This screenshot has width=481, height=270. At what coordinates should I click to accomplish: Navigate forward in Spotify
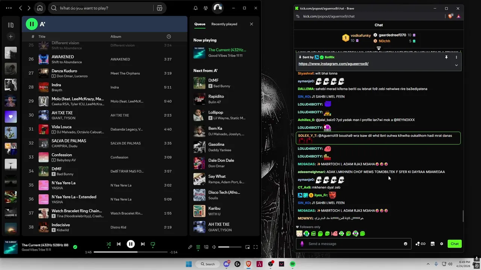[29, 8]
